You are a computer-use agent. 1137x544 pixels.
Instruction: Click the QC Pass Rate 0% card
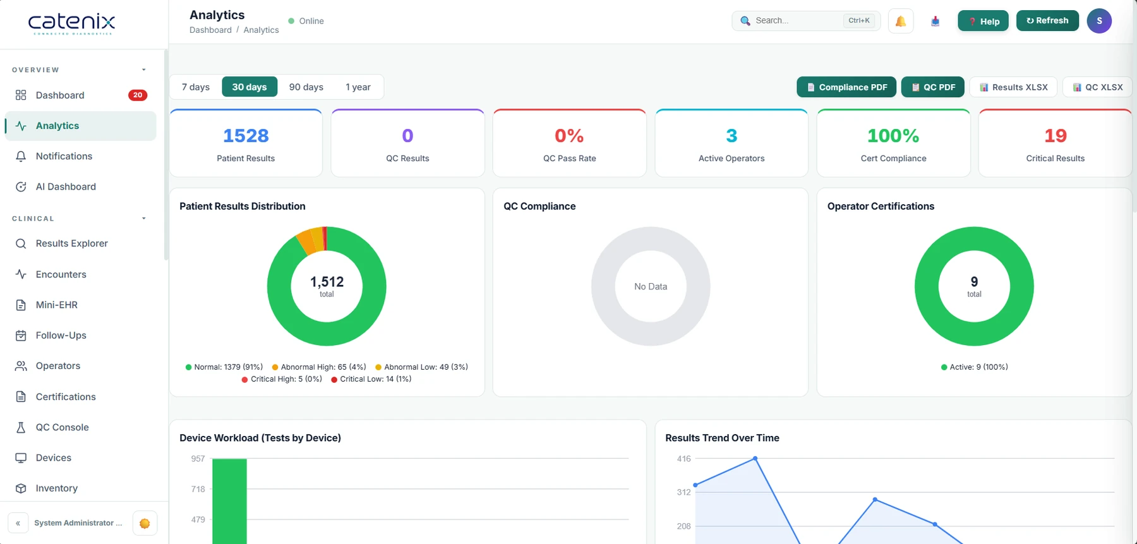[569, 143]
